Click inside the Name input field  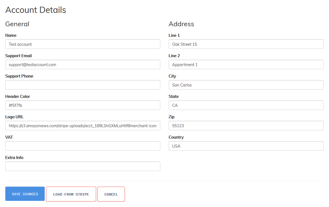click(x=83, y=44)
